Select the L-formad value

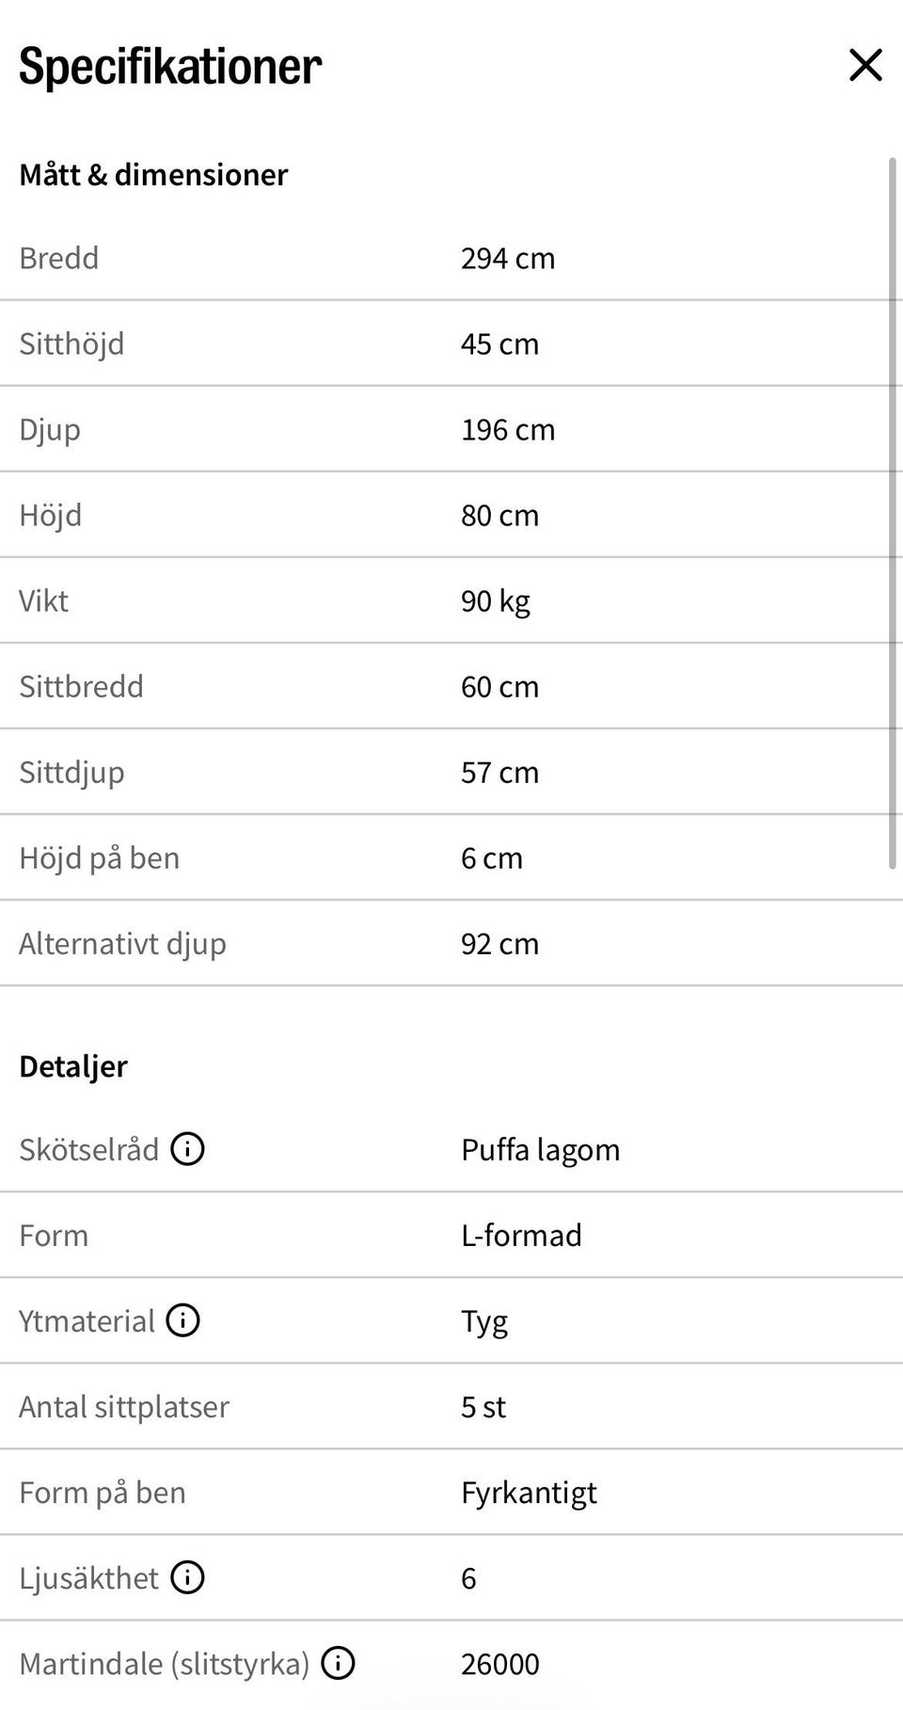tap(521, 1235)
